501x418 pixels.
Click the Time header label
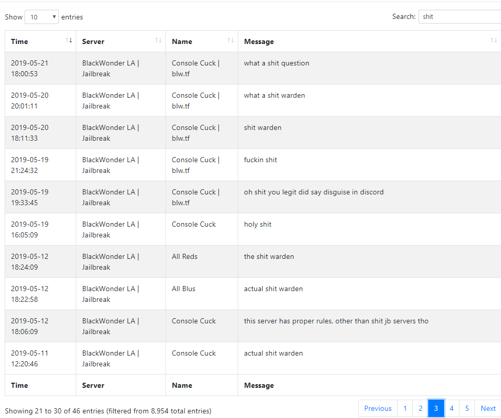click(x=19, y=41)
